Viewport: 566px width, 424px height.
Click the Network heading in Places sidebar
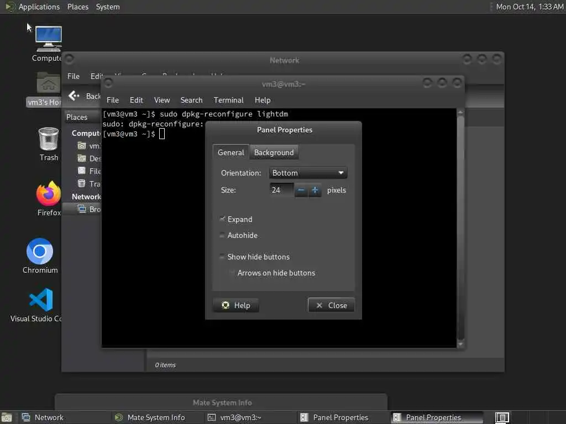coord(86,197)
